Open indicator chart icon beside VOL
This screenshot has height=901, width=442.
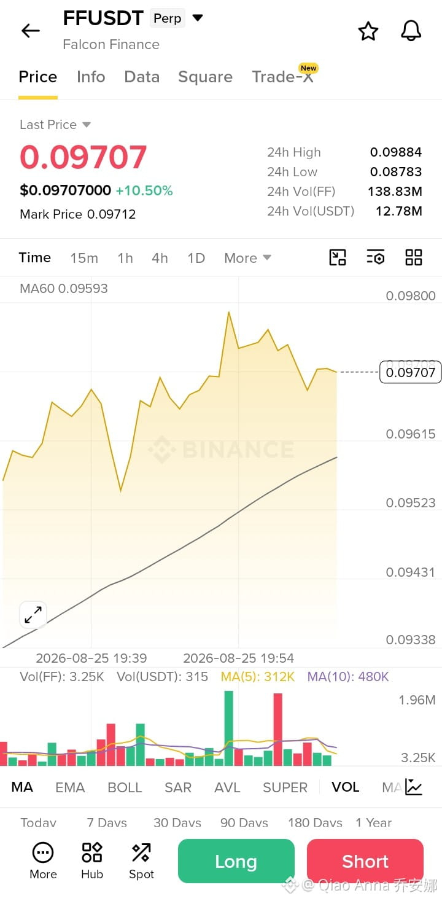tap(414, 787)
